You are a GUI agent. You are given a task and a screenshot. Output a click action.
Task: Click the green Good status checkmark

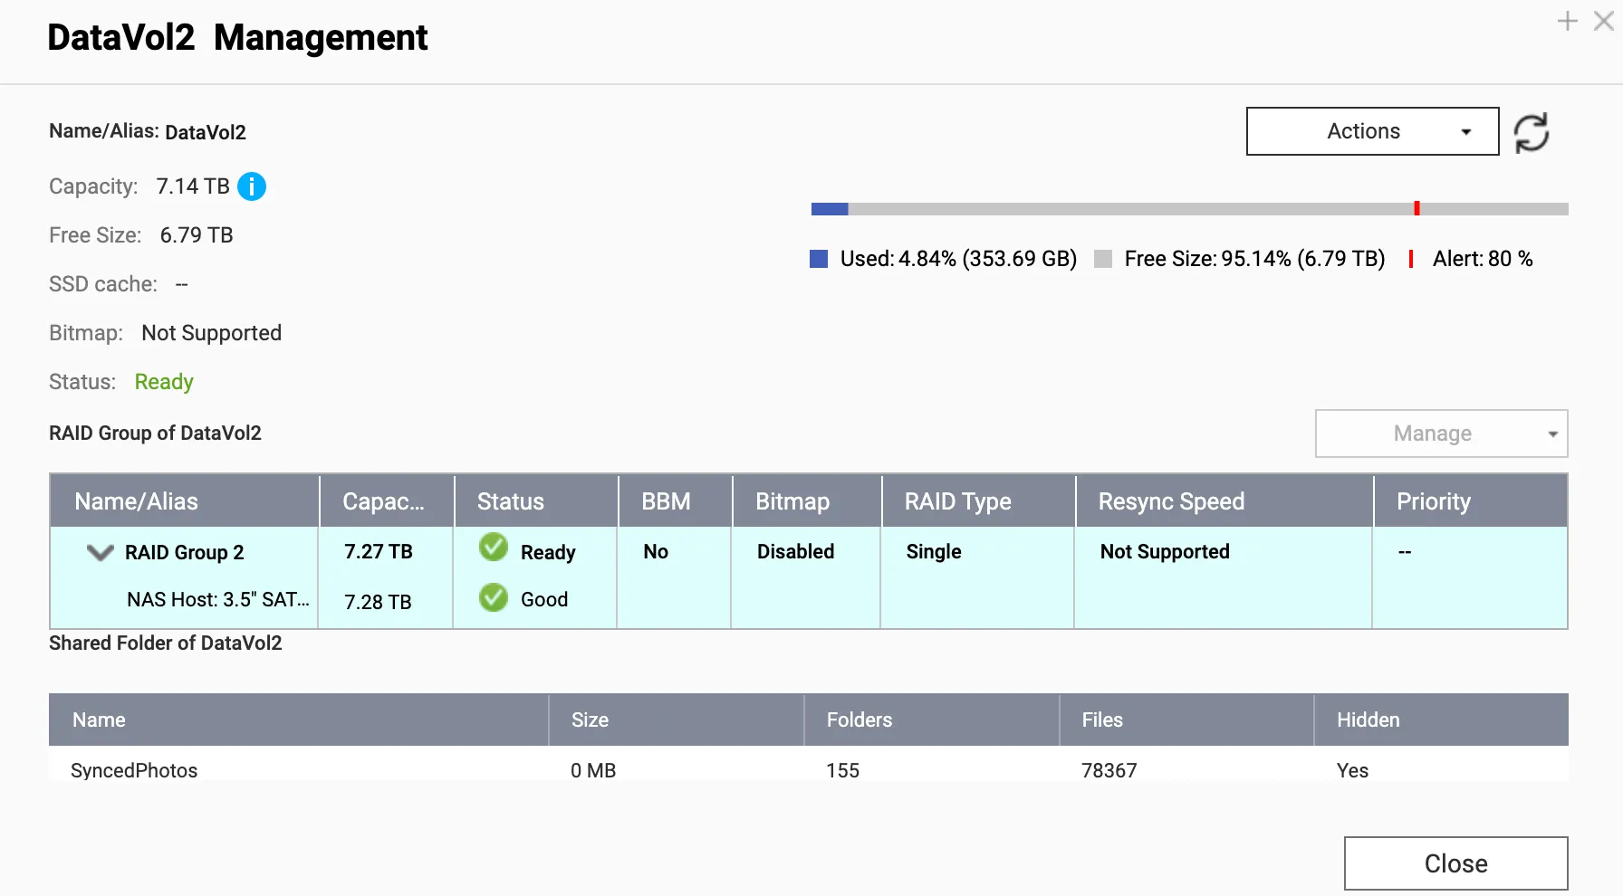(494, 597)
